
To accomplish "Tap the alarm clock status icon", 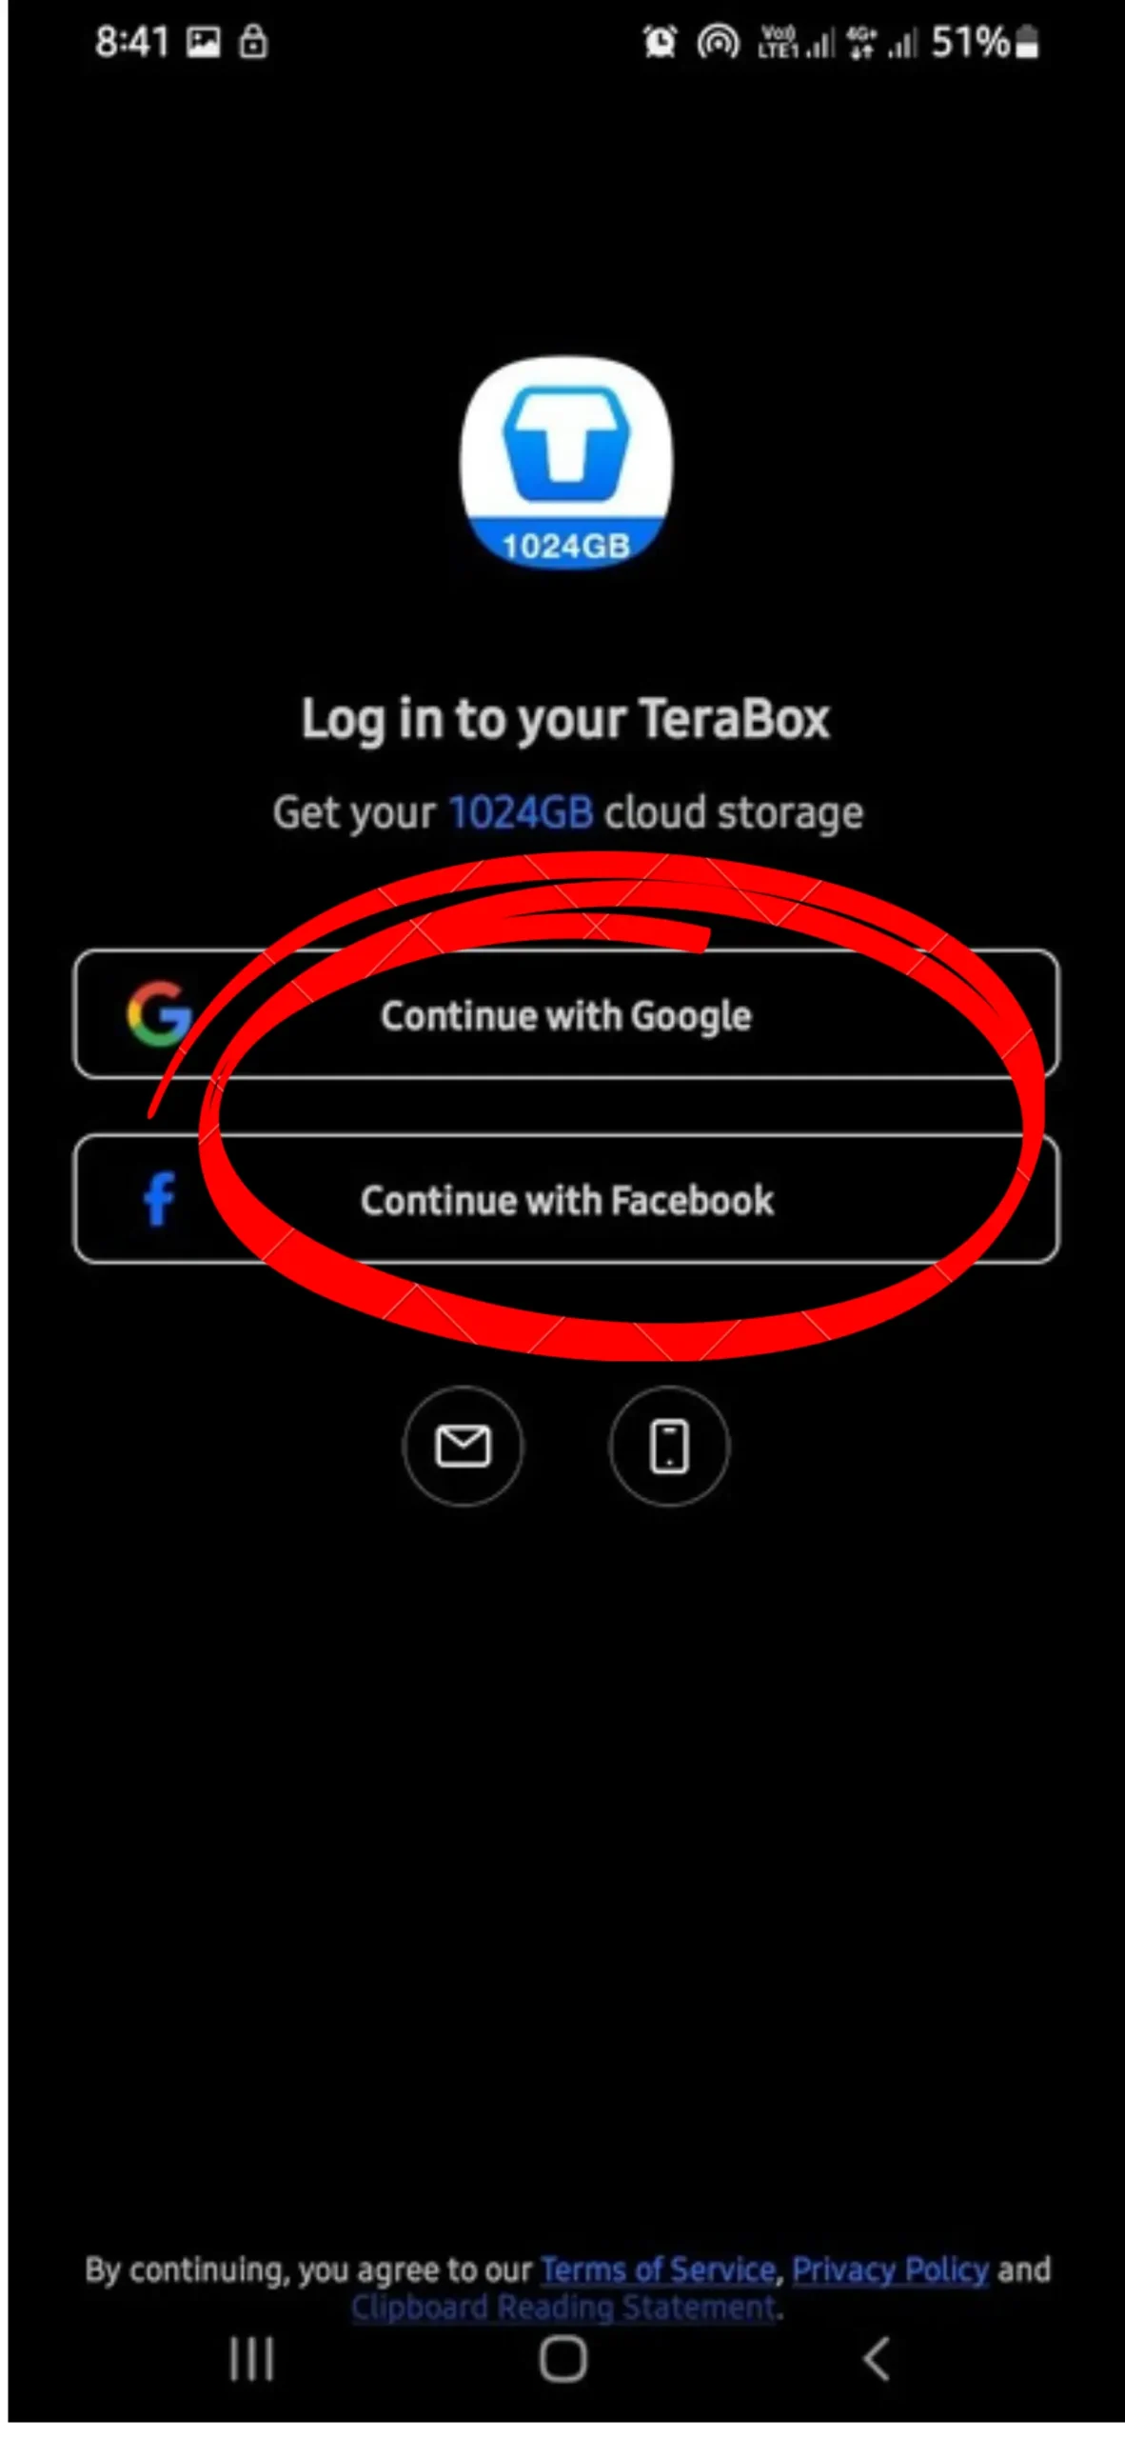I will pos(660,42).
